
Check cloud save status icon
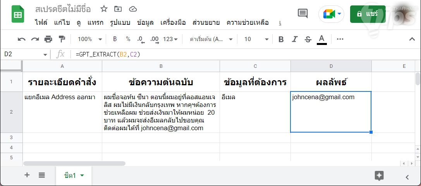point(133,9)
